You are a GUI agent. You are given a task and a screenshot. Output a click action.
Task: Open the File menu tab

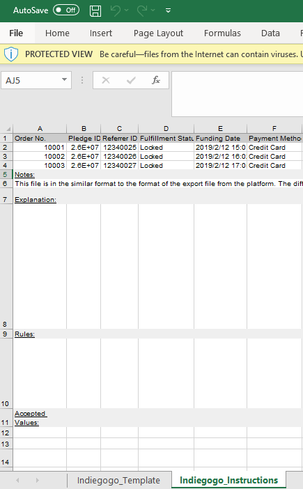tap(16, 33)
